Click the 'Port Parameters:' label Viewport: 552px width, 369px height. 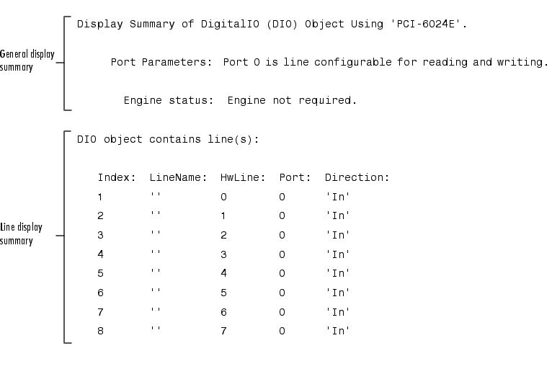pyautogui.click(x=161, y=62)
